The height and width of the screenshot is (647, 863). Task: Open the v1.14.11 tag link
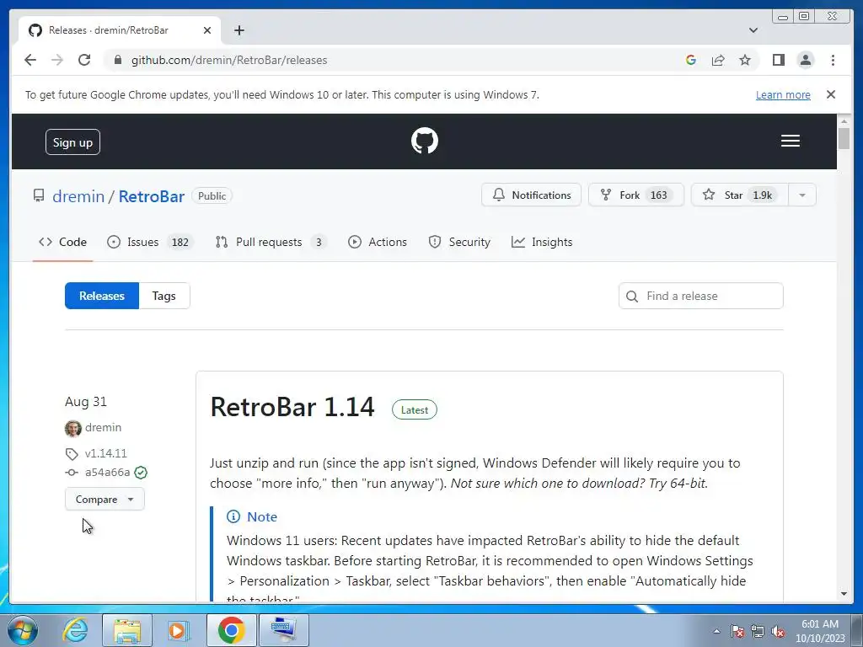tap(105, 453)
